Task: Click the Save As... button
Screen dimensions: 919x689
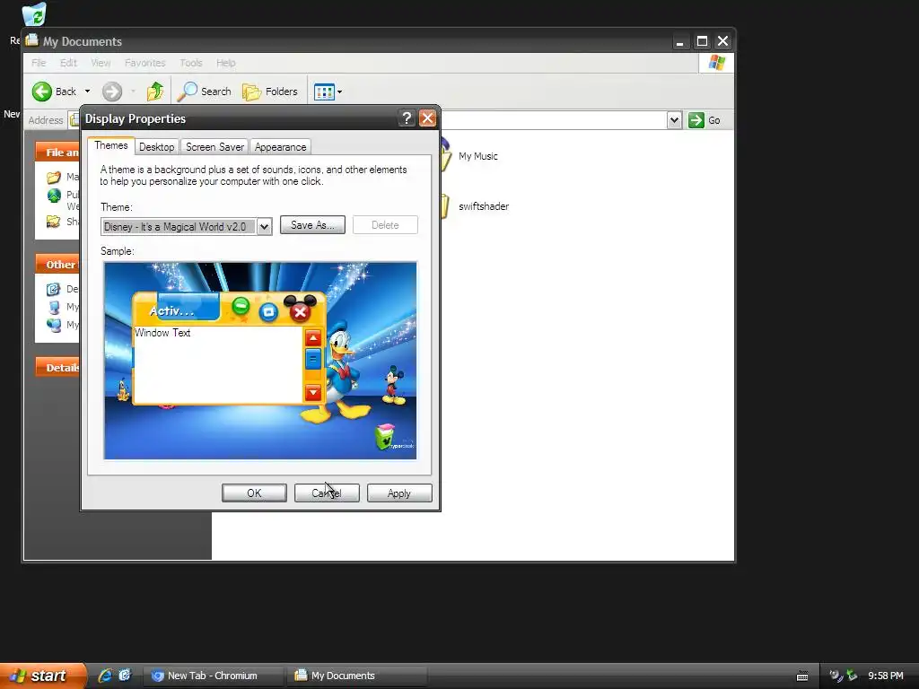Action: pyautogui.click(x=312, y=225)
